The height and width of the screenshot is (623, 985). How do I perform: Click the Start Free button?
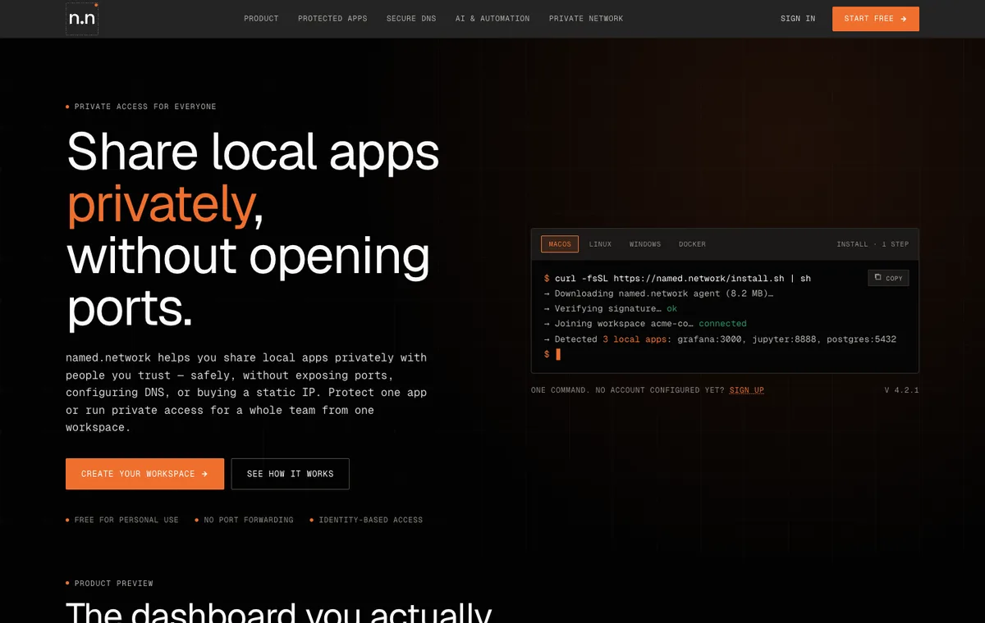(876, 19)
